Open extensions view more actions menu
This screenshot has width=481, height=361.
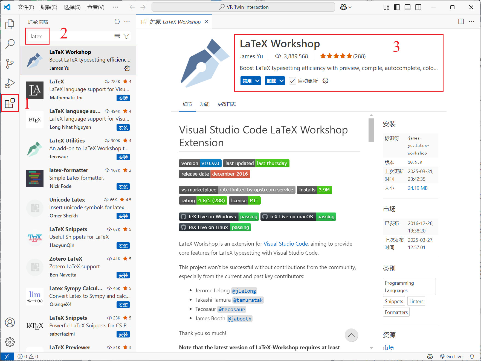(x=127, y=22)
